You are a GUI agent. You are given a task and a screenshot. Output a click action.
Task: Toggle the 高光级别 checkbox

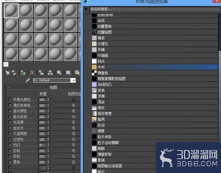10,116
